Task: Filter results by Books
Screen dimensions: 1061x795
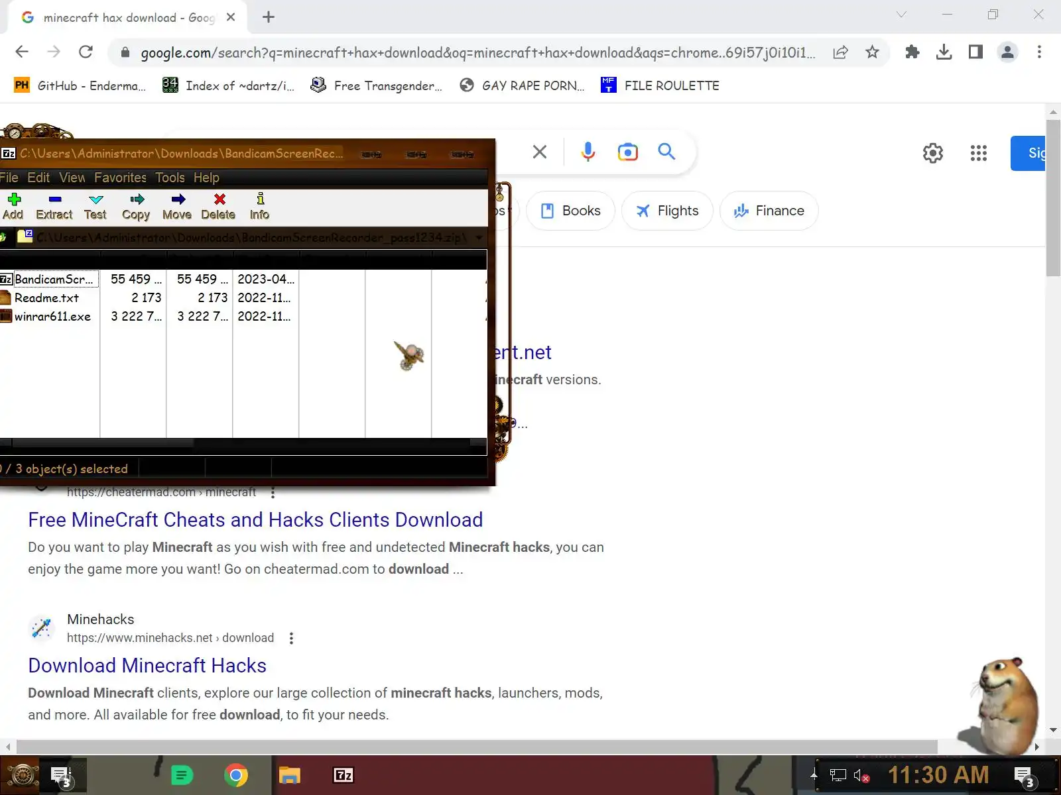Action: [570, 211]
